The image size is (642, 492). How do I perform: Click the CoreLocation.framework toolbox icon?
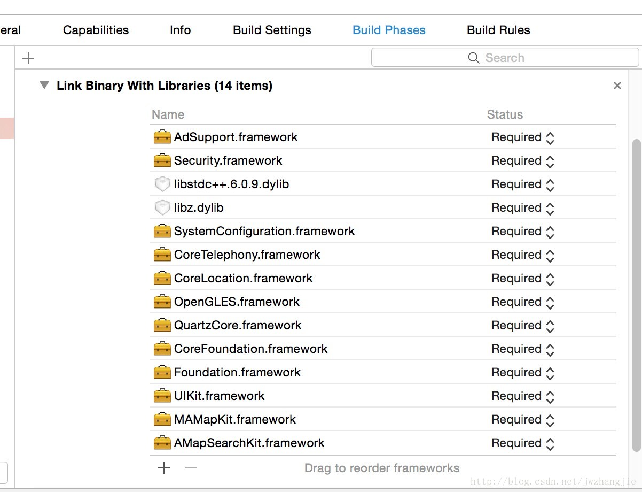pyautogui.click(x=162, y=279)
